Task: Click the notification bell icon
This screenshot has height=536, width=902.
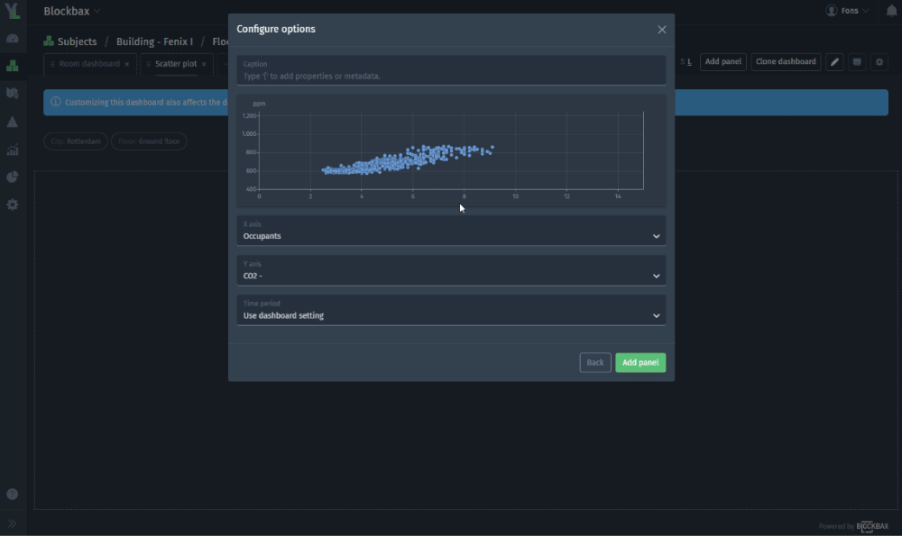Action: [891, 11]
